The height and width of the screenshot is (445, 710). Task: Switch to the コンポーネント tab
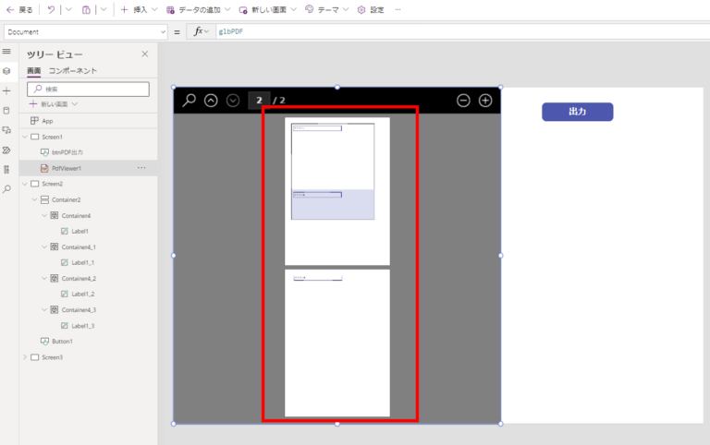point(73,71)
